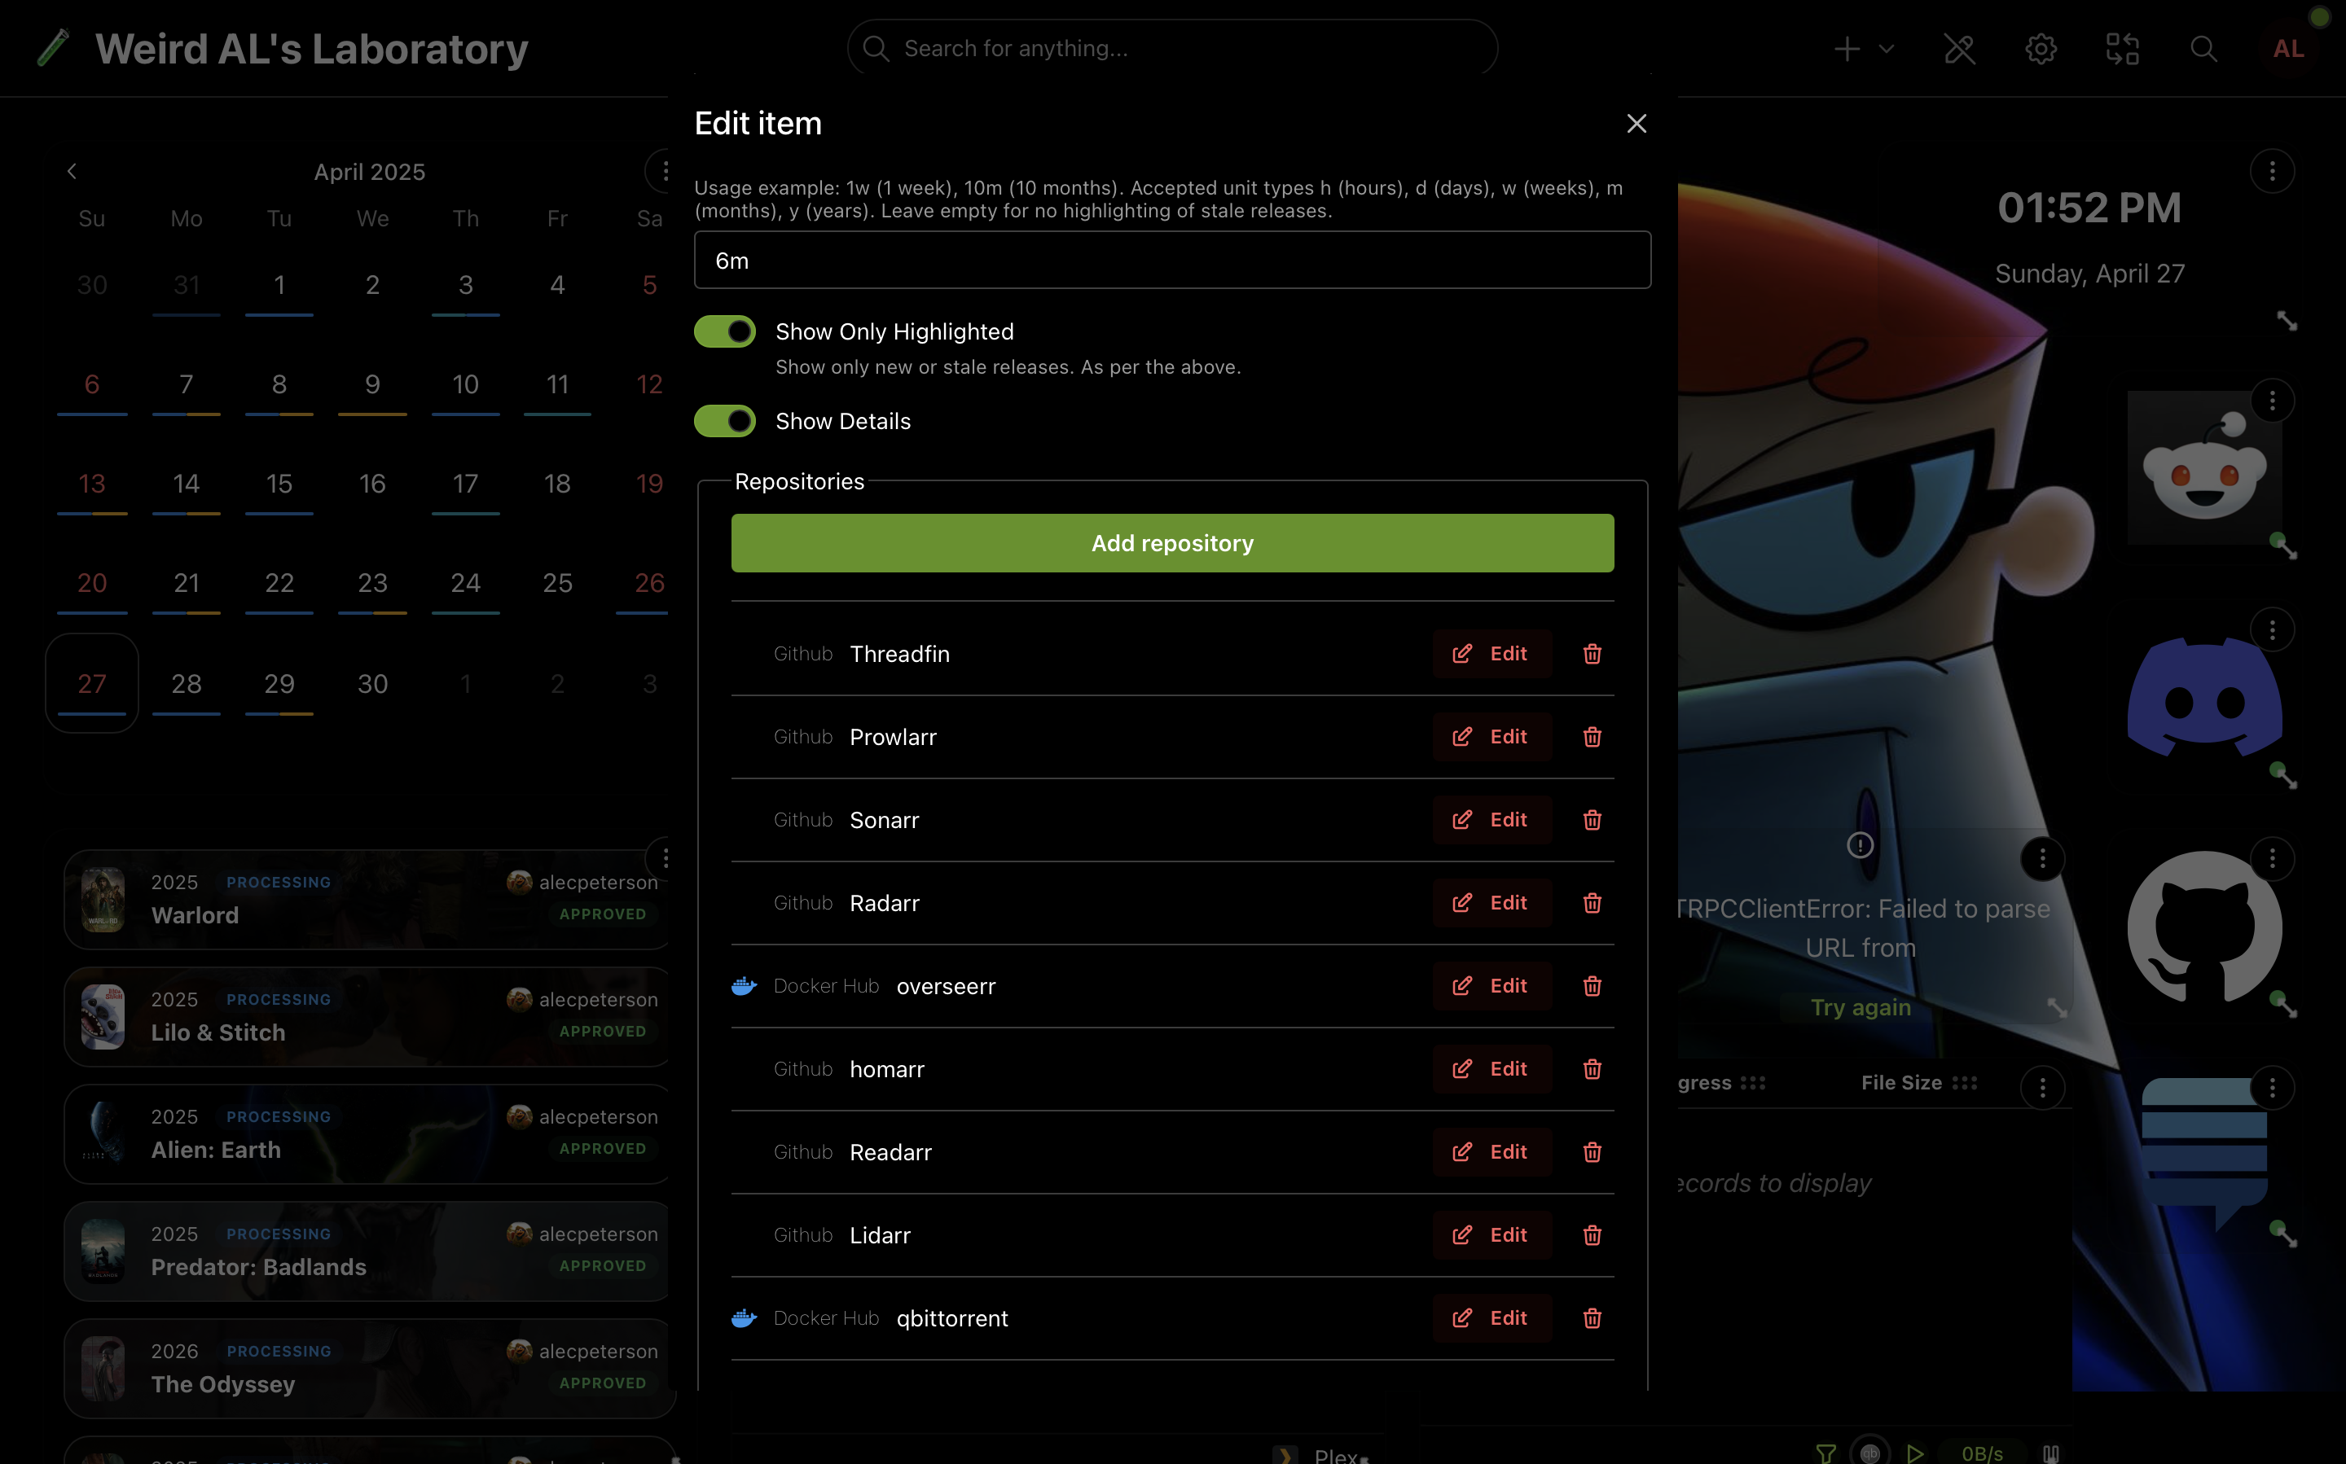This screenshot has height=1464, width=2346.
Task: Delete the Threadfin repository with trash icon
Action: pos(1592,654)
